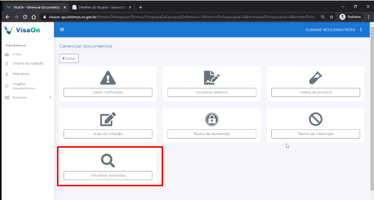The height and width of the screenshot is (200, 374).
Task: Click the Auto de infração button
Action: point(108,134)
